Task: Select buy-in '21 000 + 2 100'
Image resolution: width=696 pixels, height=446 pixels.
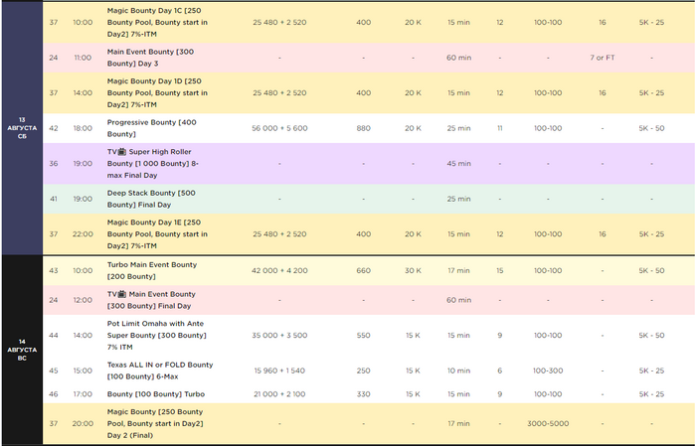Action: (x=279, y=394)
